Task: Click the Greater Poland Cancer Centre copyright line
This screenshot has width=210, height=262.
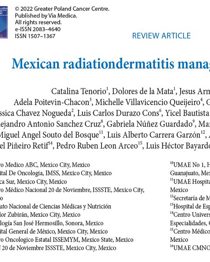Action: [x=62, y=9]
